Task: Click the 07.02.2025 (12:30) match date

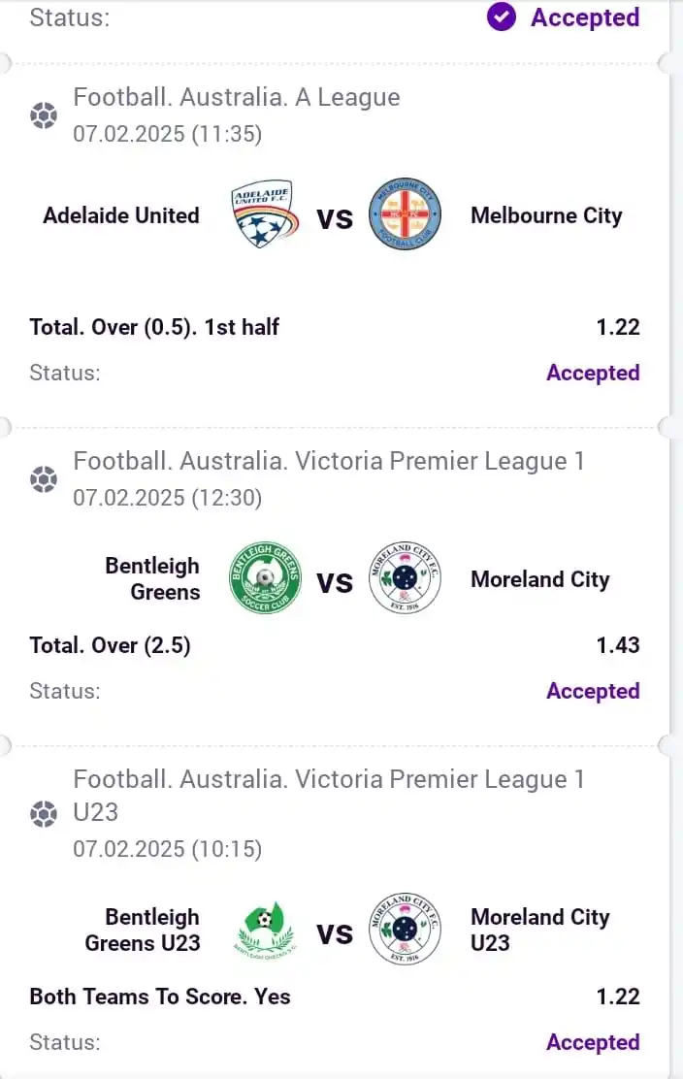Action: click(168, 499)
